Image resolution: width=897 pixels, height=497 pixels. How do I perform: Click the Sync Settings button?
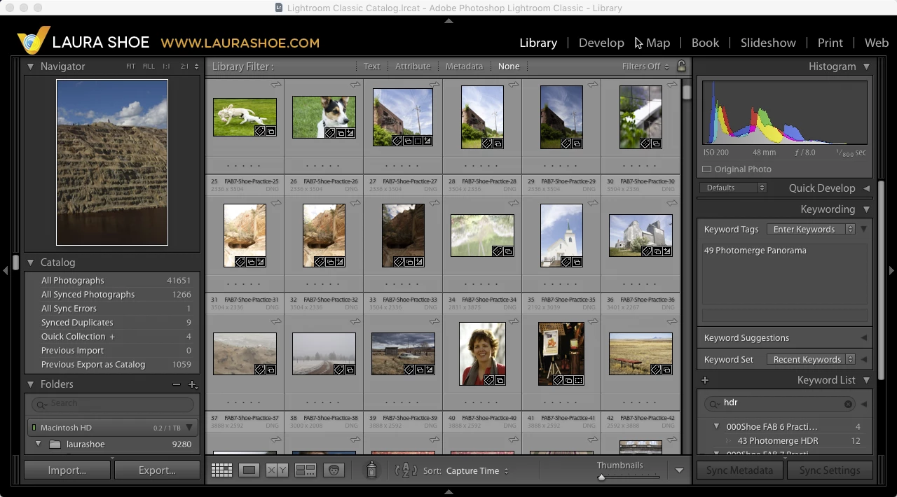click(829, 470)
